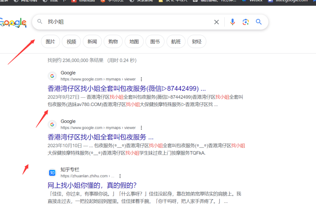Click the Google favicon on the first result
This screenshot has height=210, width=316.
(x=52, y=76)
